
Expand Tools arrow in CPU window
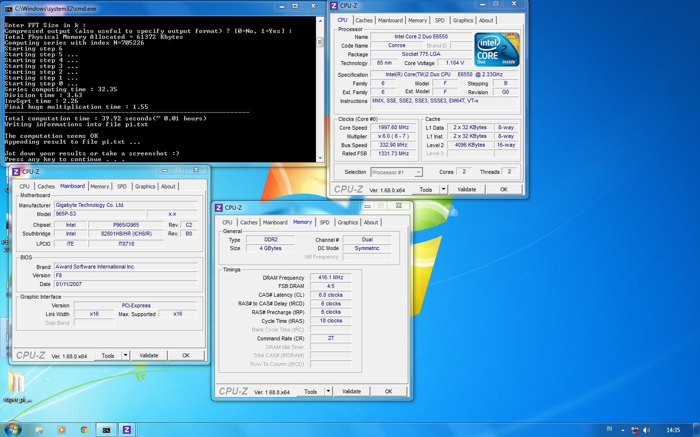(443, 189)
